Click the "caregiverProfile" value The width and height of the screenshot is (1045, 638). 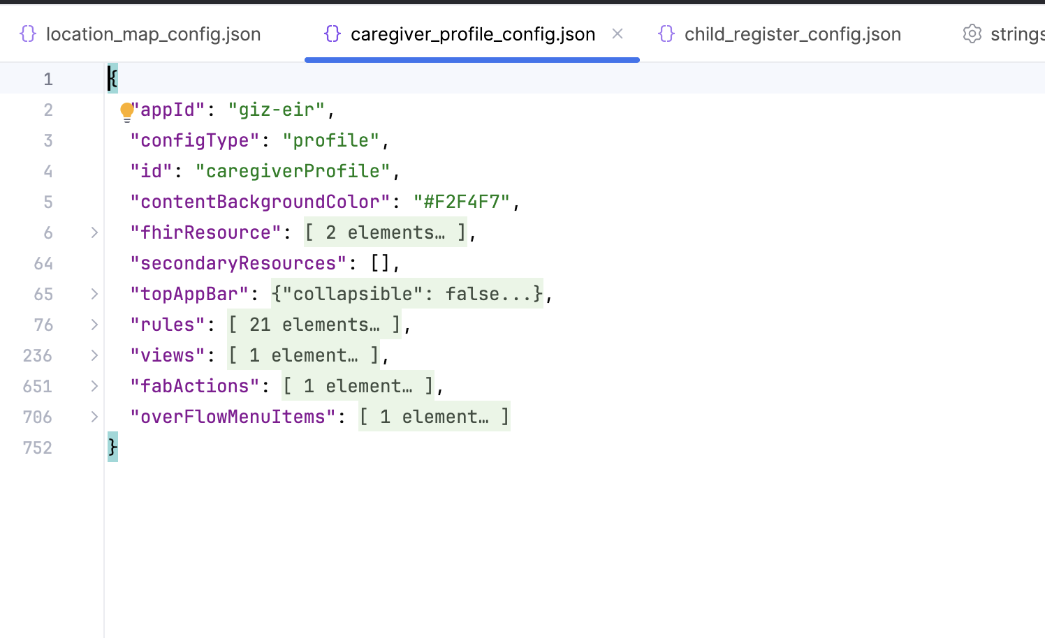click(x=293, y=171)
